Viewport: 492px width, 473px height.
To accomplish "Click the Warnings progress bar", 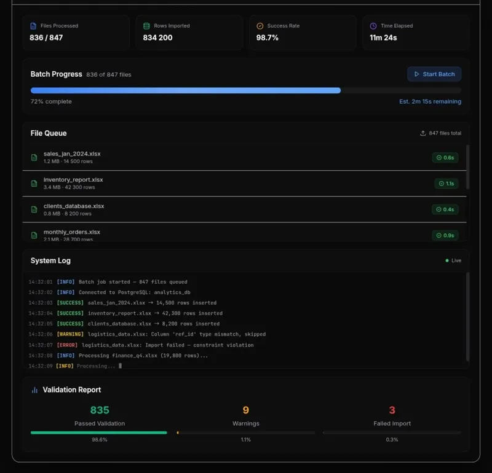I will pos(245,432).
